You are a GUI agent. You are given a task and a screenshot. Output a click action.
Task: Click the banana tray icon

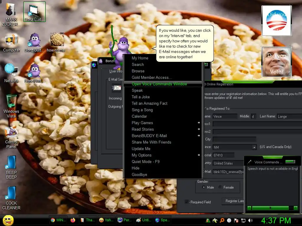(215, 220)
